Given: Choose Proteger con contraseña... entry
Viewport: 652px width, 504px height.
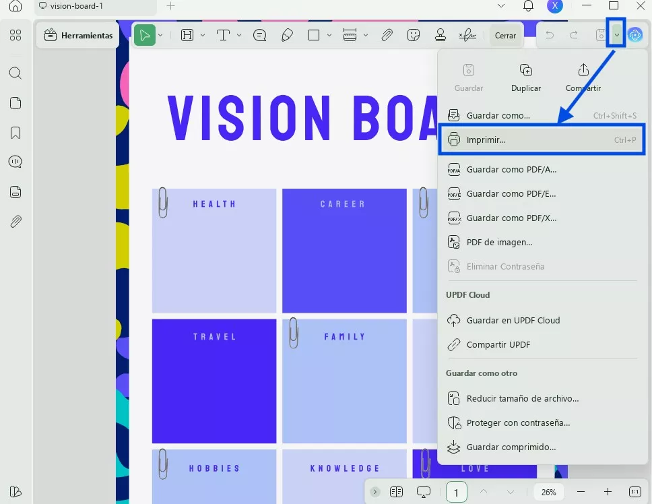Looking at the screenshot, I should tap(542, 422).
